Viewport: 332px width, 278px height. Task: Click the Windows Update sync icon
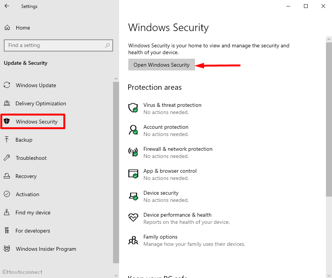pos(7,85)
